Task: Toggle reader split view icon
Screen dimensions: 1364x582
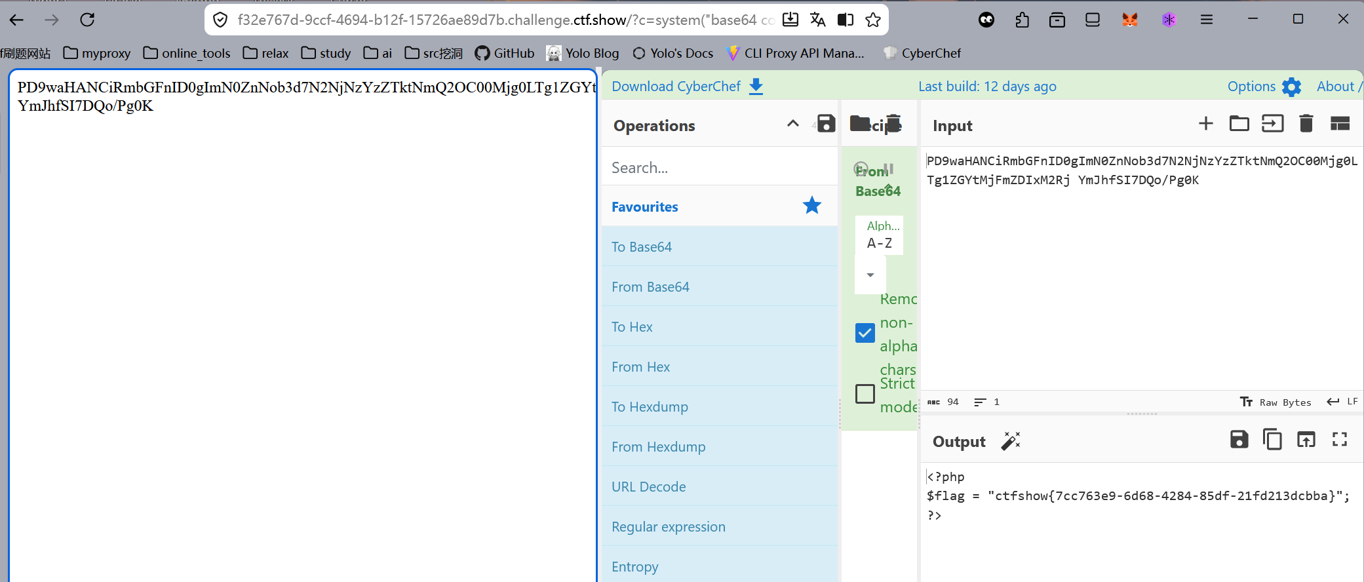Action: (846, 20)
